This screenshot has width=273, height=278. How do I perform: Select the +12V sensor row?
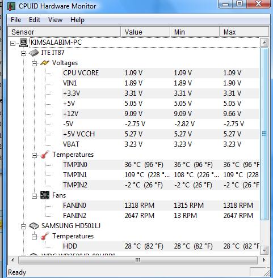point(161,114)
